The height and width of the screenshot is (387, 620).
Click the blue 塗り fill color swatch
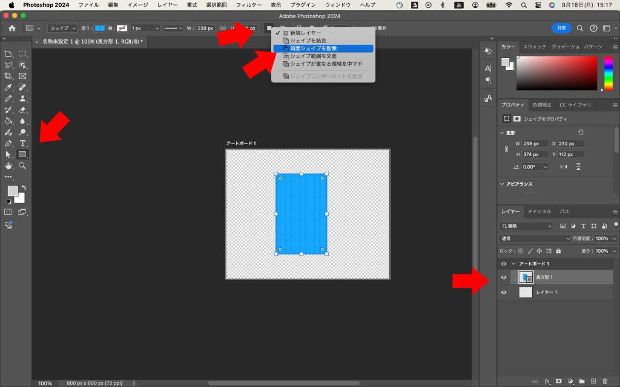click(100, 28)
